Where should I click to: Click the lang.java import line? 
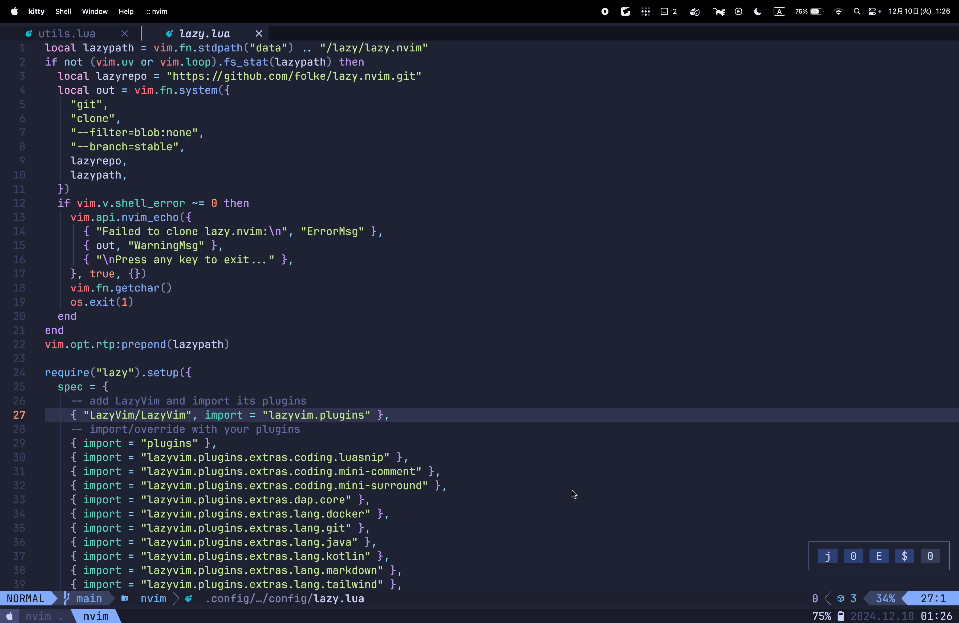224,542
